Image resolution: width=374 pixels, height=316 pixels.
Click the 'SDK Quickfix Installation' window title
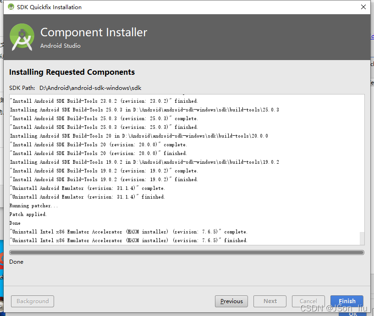(49, 7)
